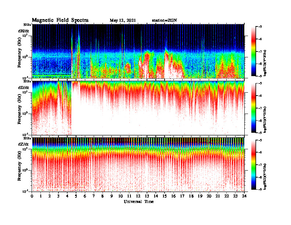Click hour tick label "17" on time axis
Image resolution: width=291 pixels, height=225 pixels.
point(182,196)
